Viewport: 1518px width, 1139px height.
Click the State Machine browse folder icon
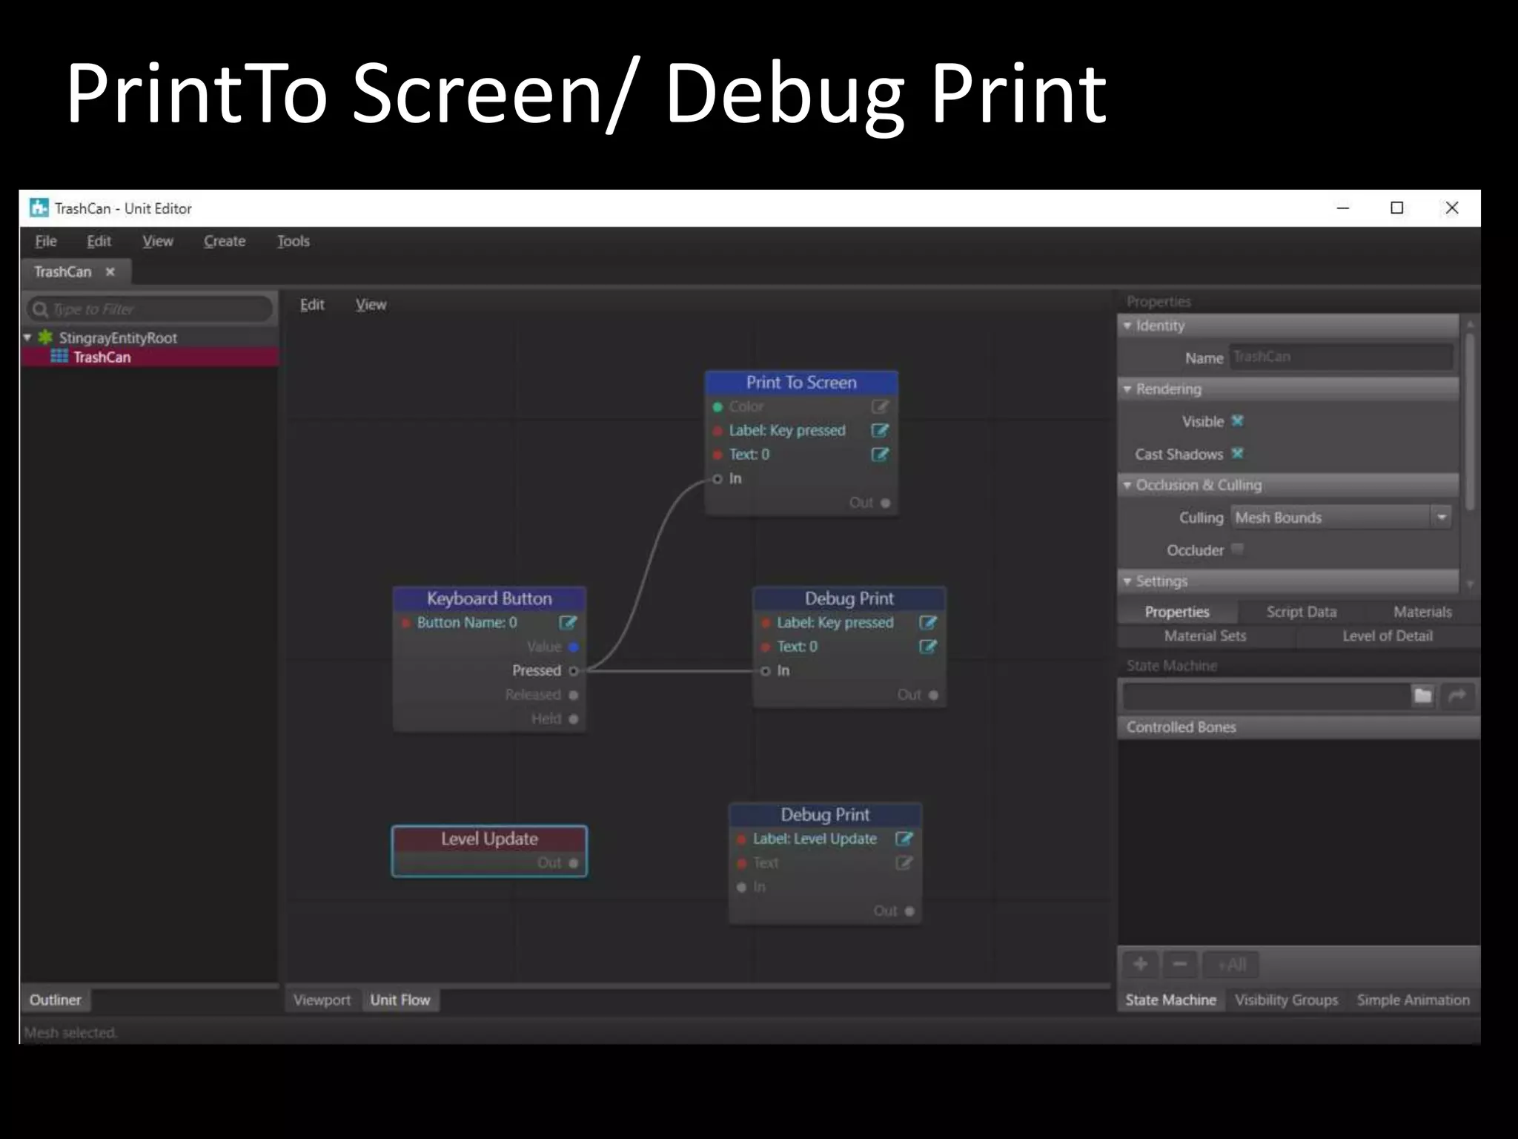tap(1422, 696)
